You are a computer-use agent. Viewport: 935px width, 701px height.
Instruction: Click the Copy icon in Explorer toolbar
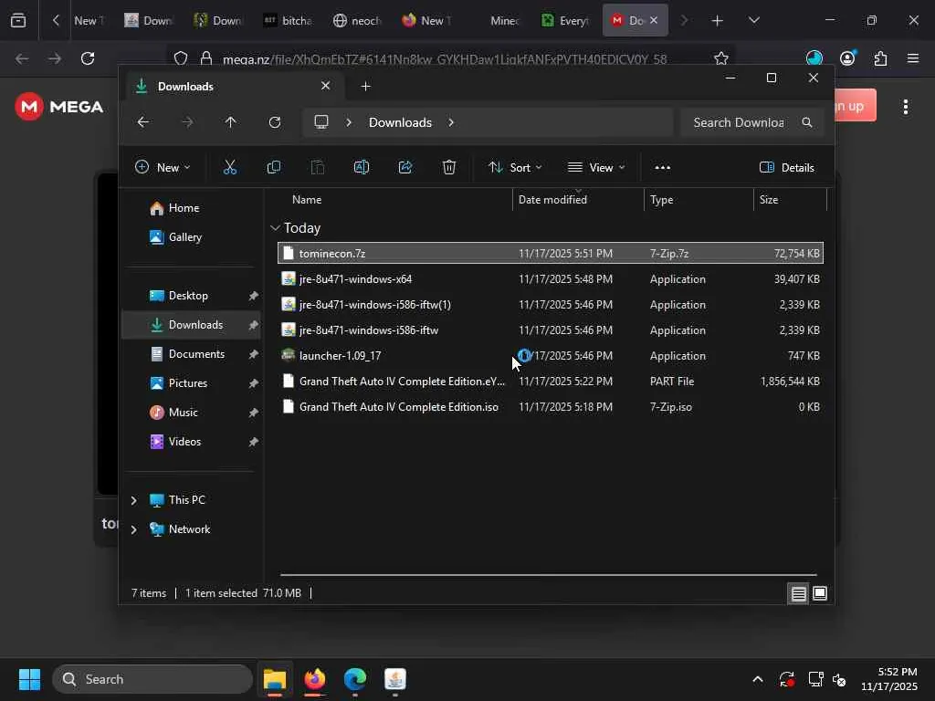tap(274, 168)
